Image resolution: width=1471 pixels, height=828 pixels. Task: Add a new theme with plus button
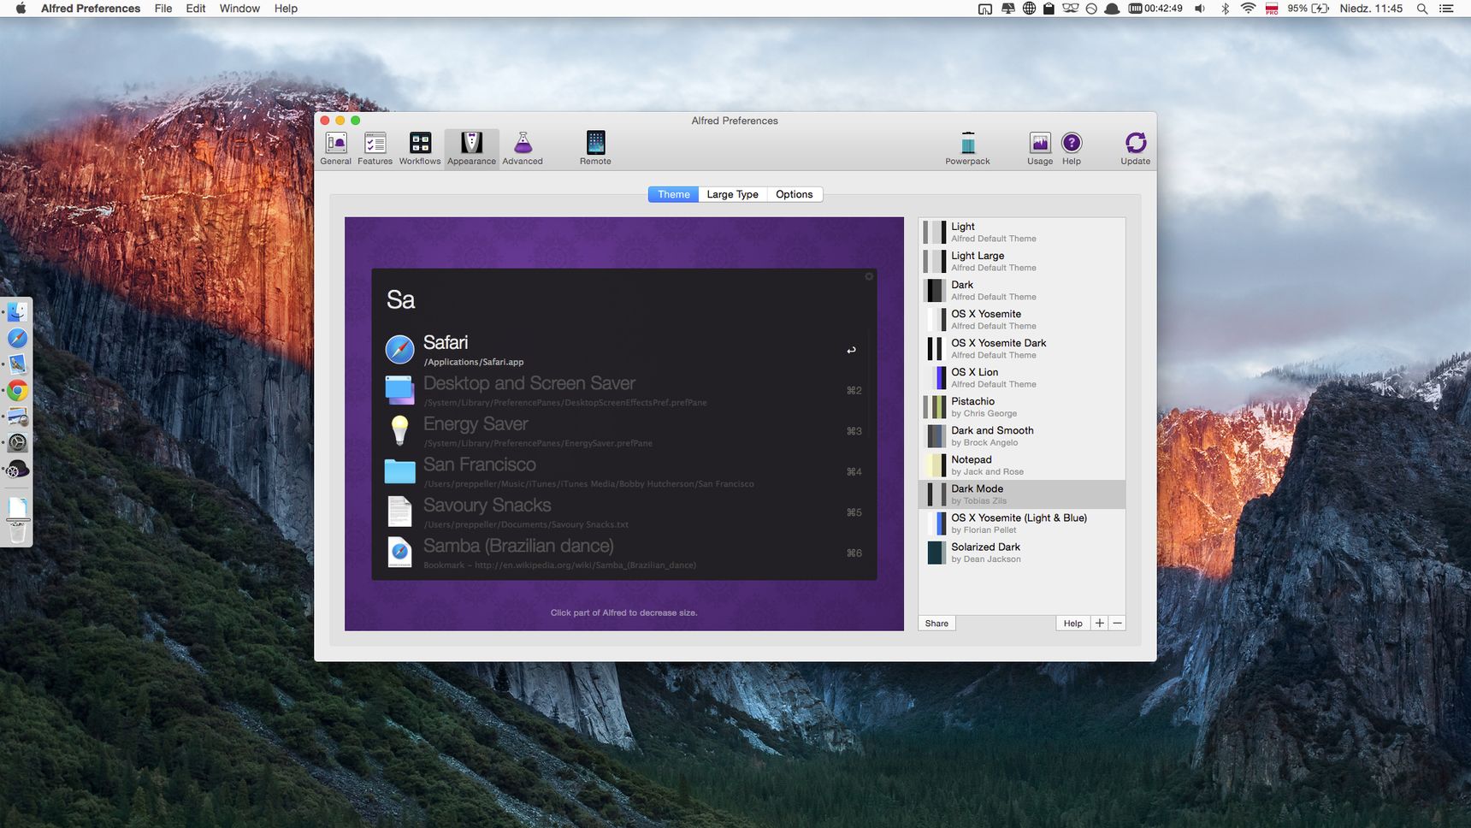click(x=1100, y=624)
